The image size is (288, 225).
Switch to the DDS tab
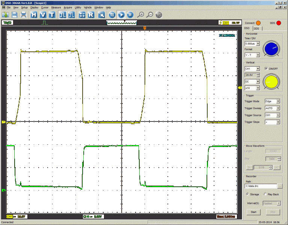point(256,28)
